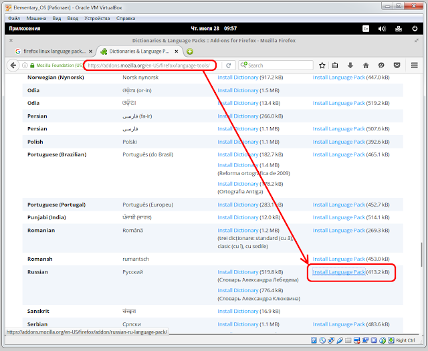Open the Файл menu in VirtualBox
The image size is (428, 351).
coord(14,18)
